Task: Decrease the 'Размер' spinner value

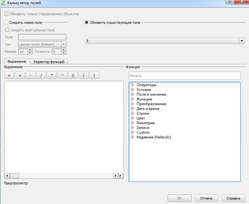Action: click(30, 53)
